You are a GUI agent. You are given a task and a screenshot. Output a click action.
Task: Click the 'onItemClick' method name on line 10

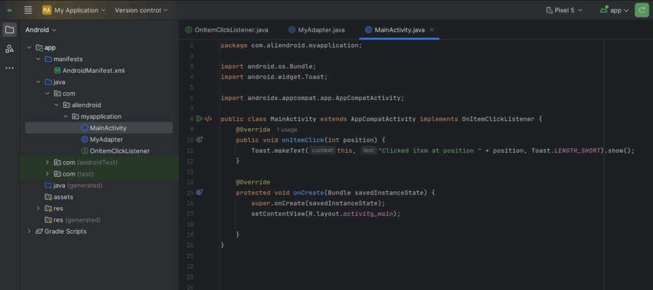click(x=303, y=140)
